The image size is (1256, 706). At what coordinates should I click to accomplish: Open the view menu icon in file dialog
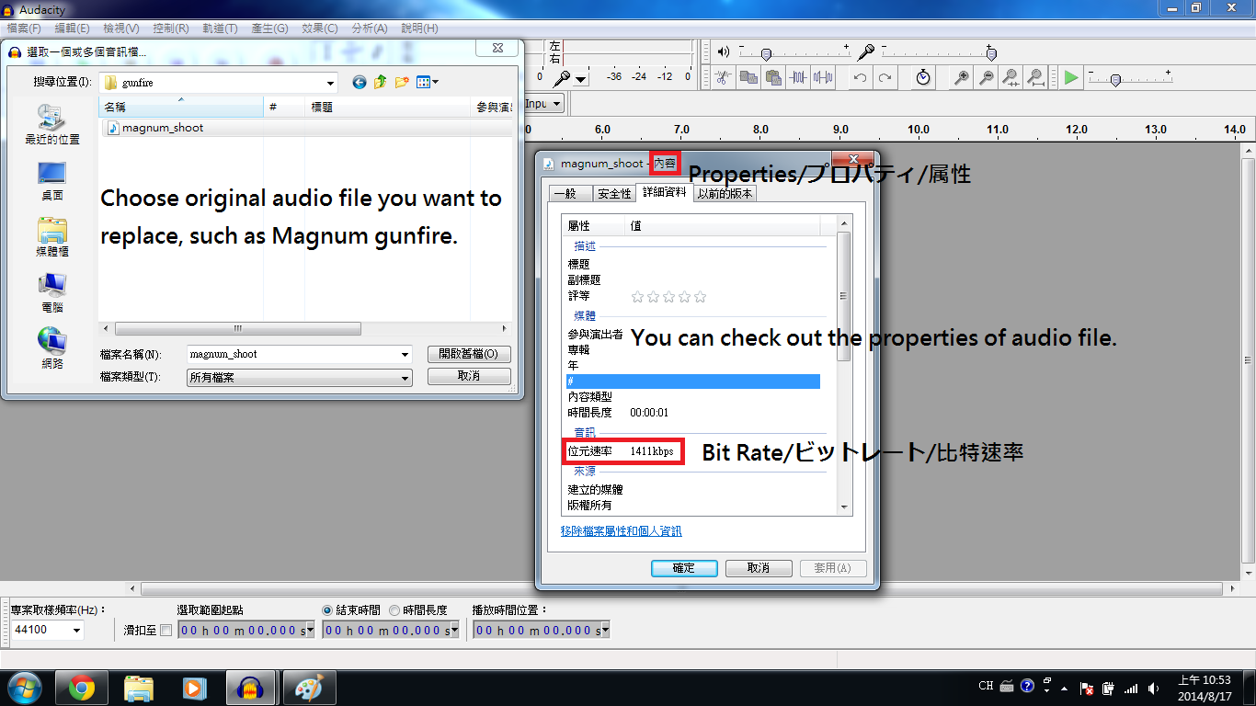coord(427,82)
